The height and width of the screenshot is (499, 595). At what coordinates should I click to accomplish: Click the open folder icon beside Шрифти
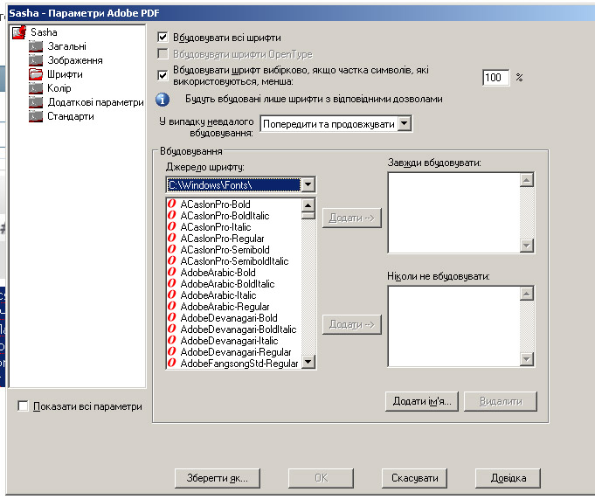coord(36,74)
